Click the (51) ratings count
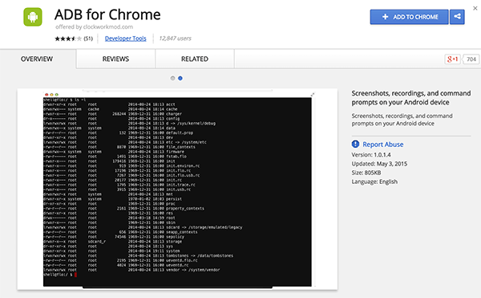The height and width of the screenshot is (298, 481). click(88, 39)
